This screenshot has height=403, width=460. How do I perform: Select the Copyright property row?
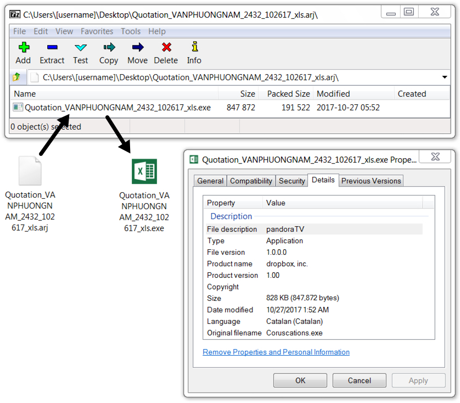(314, 287)
